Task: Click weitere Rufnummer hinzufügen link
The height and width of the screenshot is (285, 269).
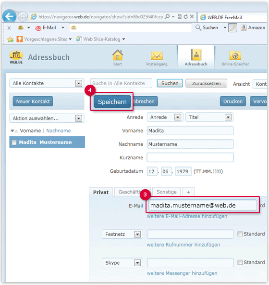Action: (183, 245)
